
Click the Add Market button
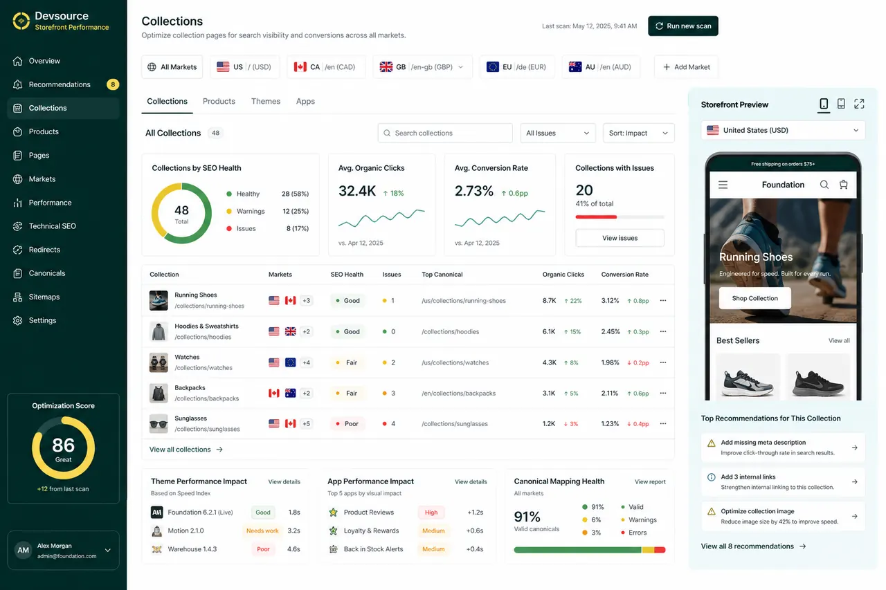686,67
